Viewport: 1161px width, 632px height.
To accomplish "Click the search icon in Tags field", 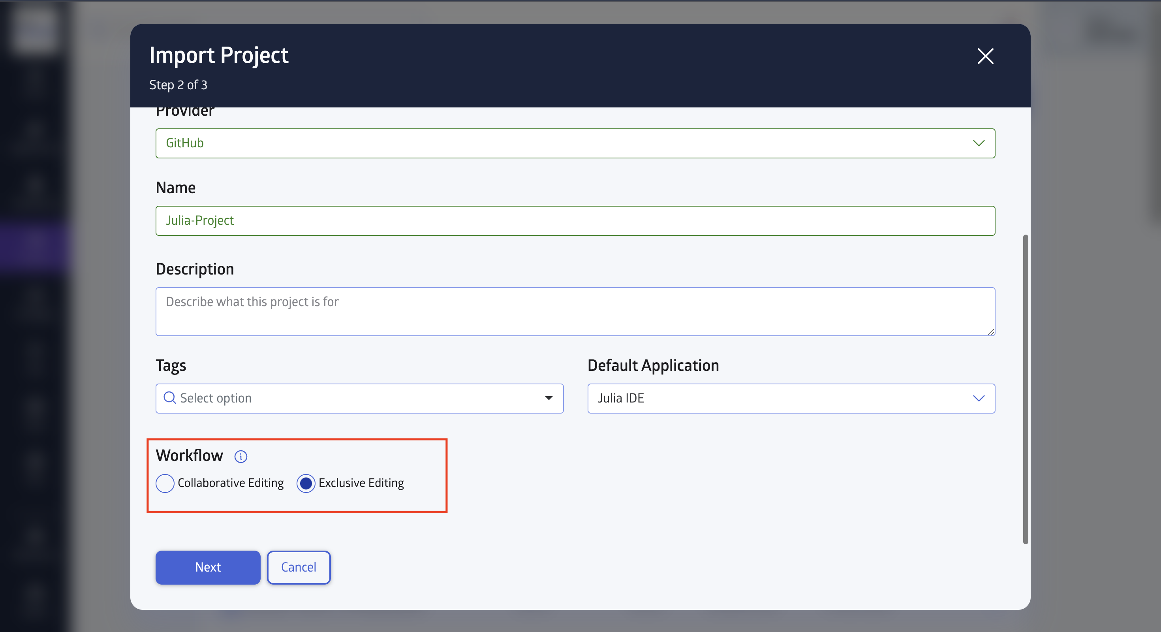I will point(169,398).
